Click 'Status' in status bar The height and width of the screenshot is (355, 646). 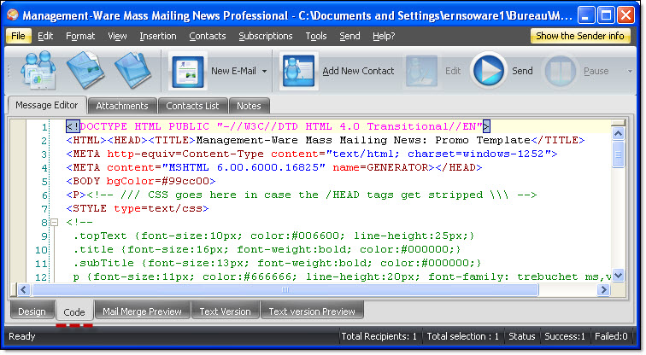click(521, 336)
